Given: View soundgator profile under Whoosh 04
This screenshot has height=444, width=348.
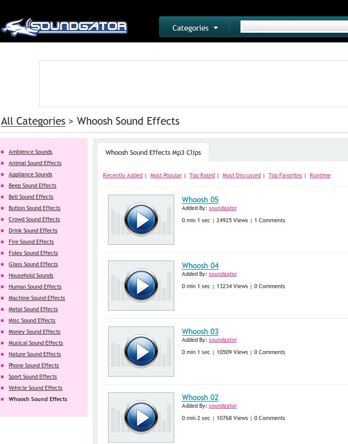Looking at the screenshot, I should pos(223,274).
